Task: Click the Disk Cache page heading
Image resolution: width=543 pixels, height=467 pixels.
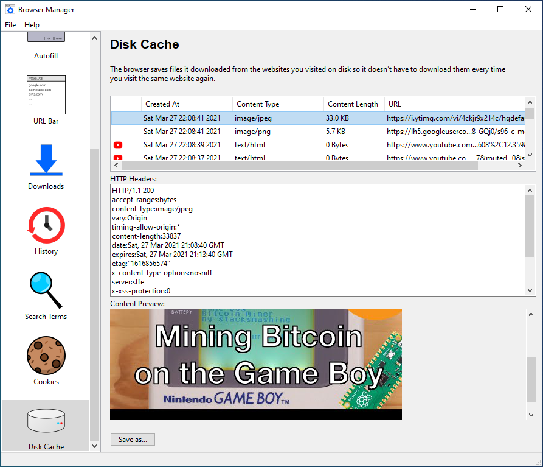Action: pos(144,44)
